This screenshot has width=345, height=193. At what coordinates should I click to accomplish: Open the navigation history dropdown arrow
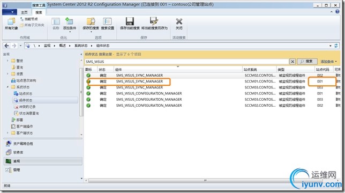20,46
